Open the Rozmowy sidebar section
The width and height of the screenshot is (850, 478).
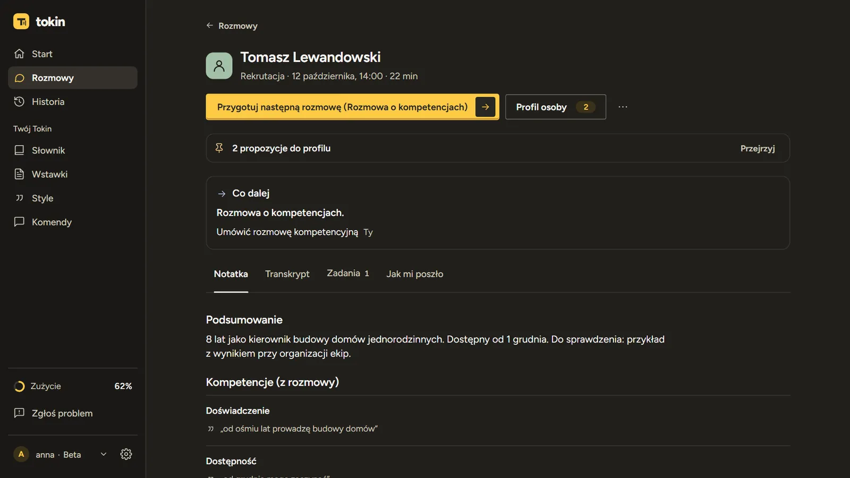tap(73, 78)
